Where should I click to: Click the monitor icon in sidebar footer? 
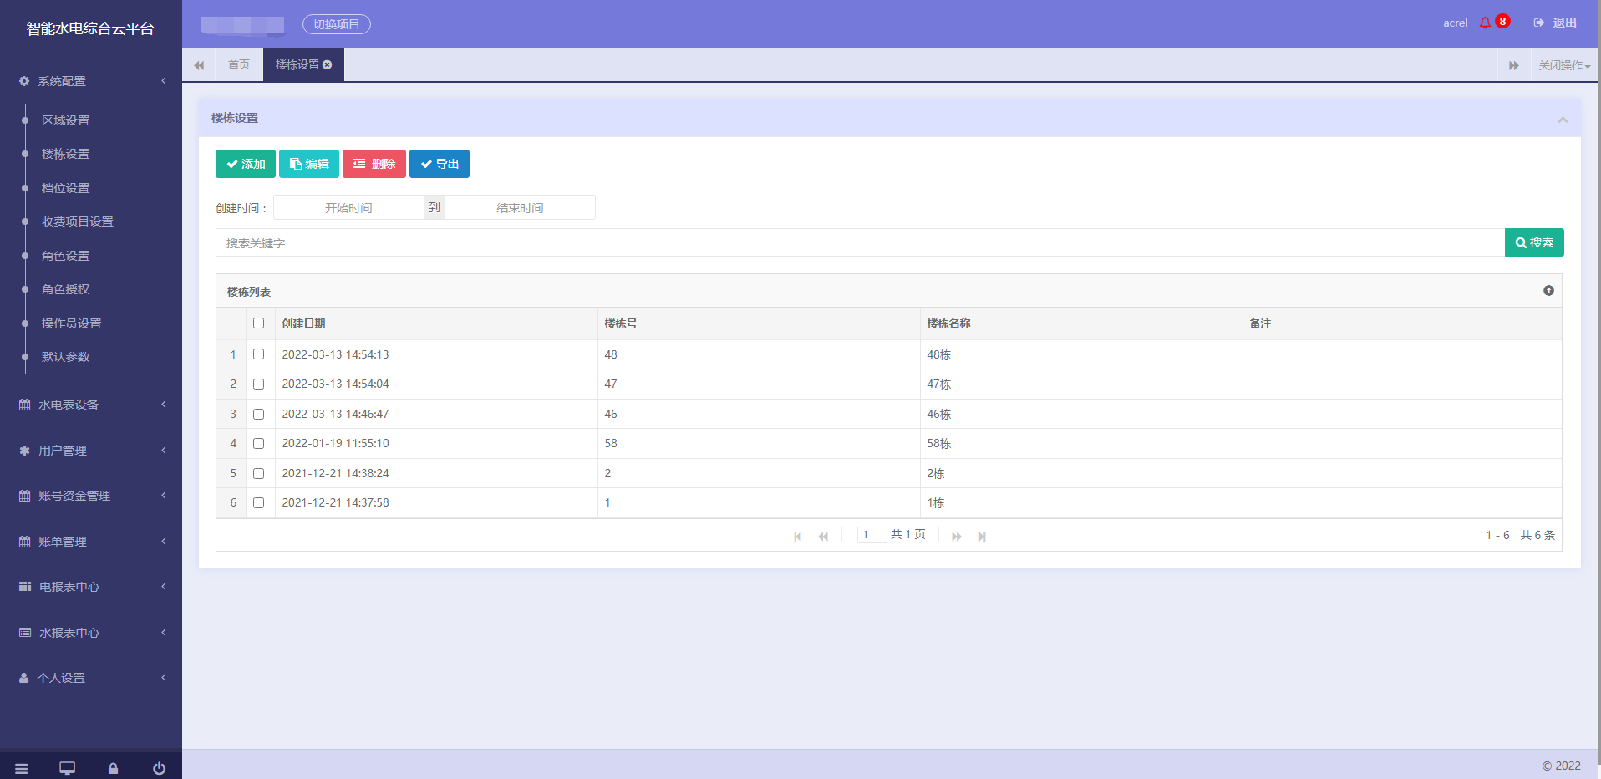pos(68,769)
